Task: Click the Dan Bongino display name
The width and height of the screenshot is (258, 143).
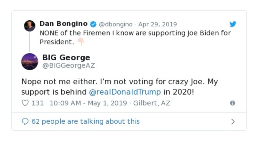Action: point(63,24)
